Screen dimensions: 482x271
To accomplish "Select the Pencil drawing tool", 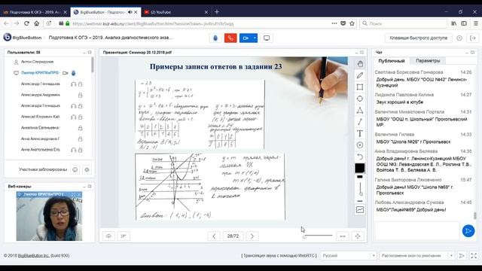I will point(360,75).
